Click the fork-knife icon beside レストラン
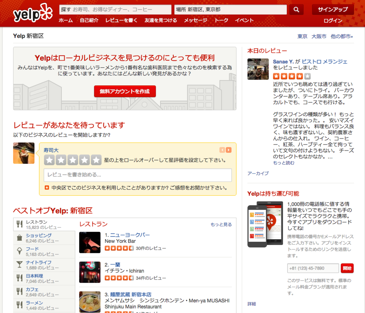Image resolution: width=365 pixels, height=313 pixels. [20, 224]
